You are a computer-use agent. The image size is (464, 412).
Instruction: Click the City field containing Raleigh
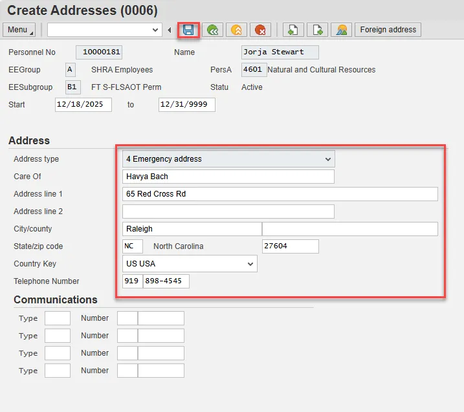coord(192,229)
